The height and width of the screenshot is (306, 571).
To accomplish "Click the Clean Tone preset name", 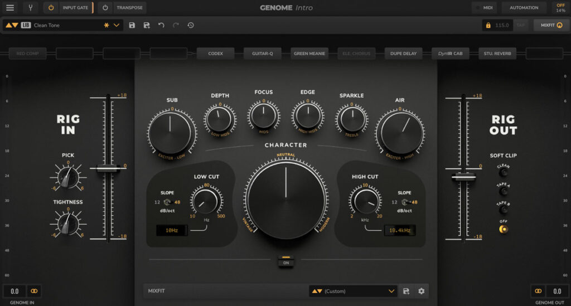I will click(47, 25).
